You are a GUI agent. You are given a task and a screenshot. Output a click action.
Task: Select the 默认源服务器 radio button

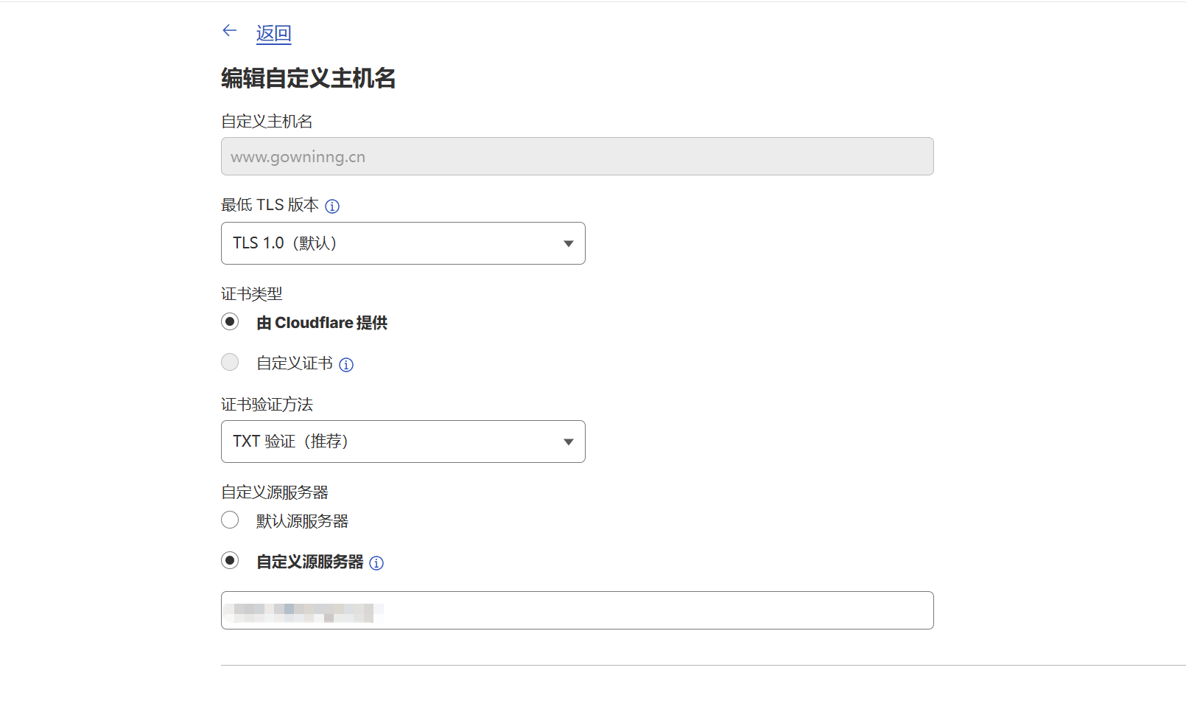click(x=230, y=520)
